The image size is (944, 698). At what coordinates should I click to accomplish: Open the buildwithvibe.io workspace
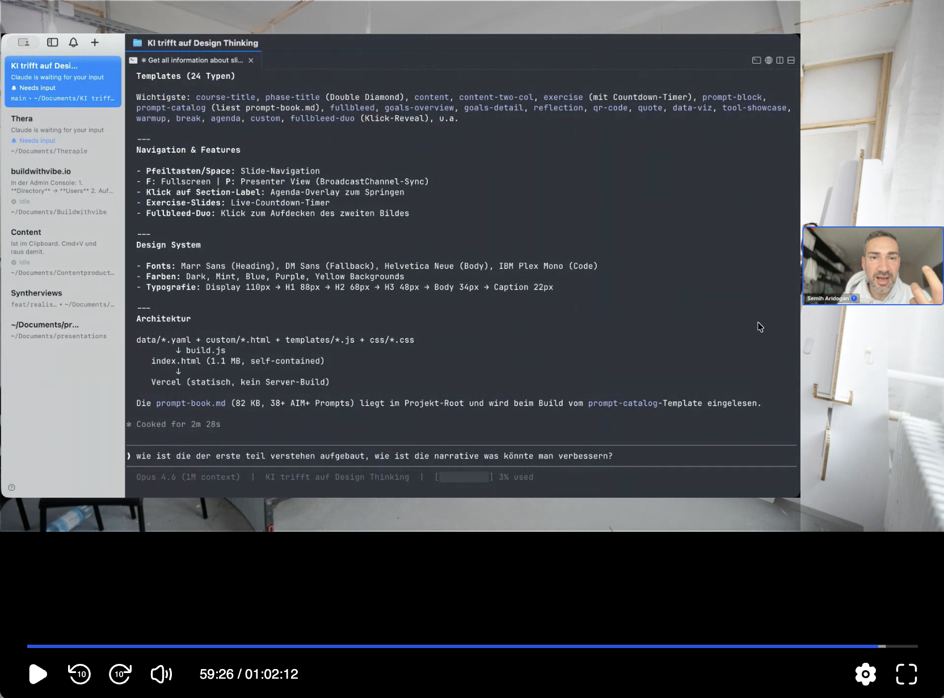(x=63, y=191)
